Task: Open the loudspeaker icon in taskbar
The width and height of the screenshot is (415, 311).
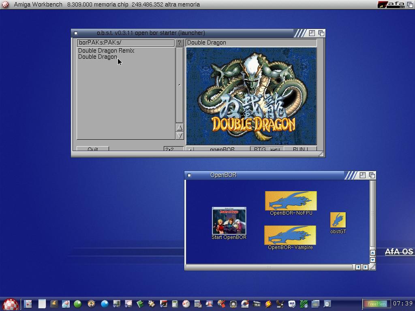Action: 233,304
